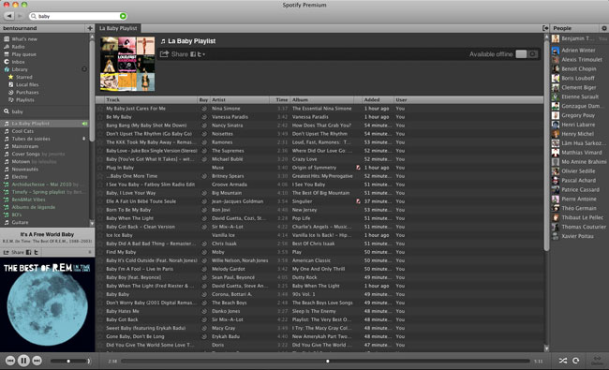Viewport: 609px width, 370px height.
Task: Skip to previous track
Action: pyautogui.click(x=10, y=361)
